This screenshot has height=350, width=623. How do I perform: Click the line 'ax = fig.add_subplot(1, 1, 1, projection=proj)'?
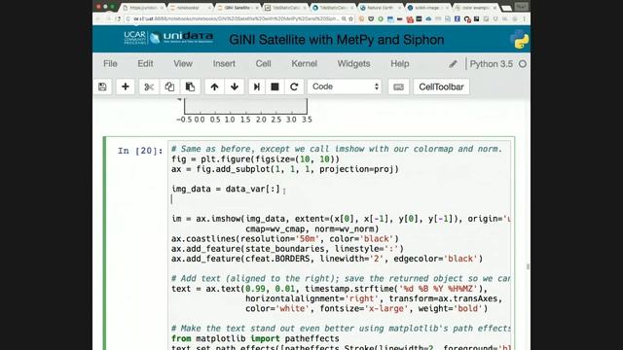click(x=285, y=169)
